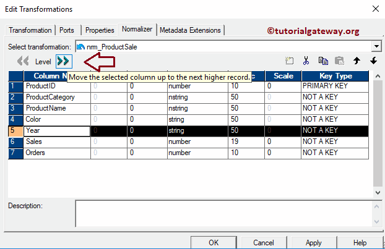The width and height of the screenshot is (385, 249).
Task: Select row header 7 for Orders
Action: 15,153
